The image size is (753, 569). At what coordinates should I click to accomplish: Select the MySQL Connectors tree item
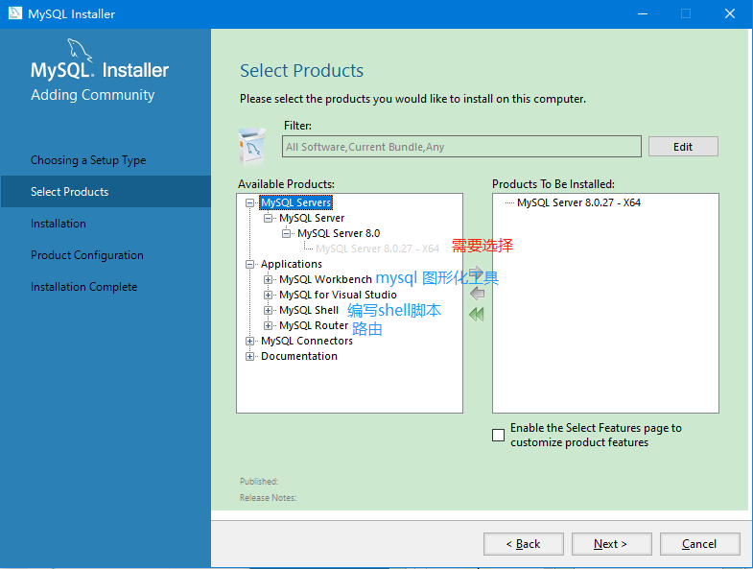click(x=307, y=342)
